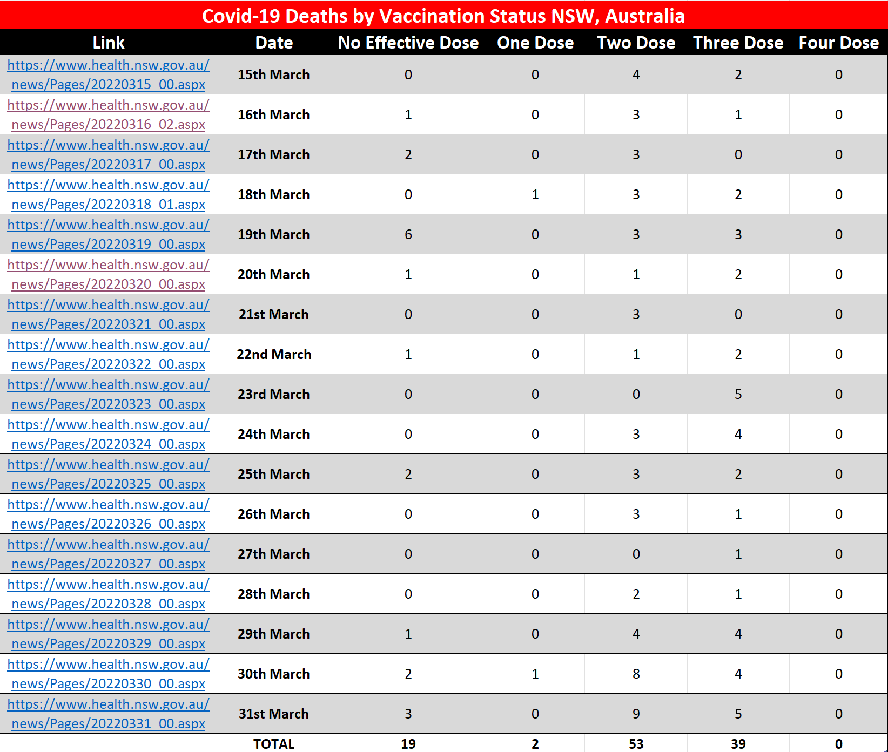Select the '31st March' date cell
This screenshot has width=888, height=752.
click(274, 714)
